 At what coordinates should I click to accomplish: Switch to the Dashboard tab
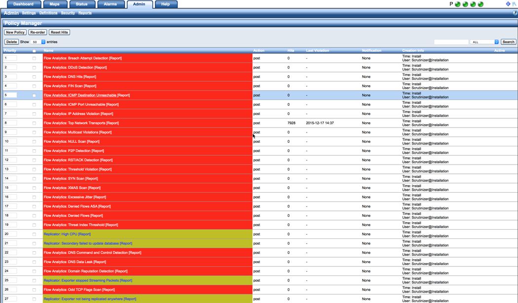tap(23, 4)
